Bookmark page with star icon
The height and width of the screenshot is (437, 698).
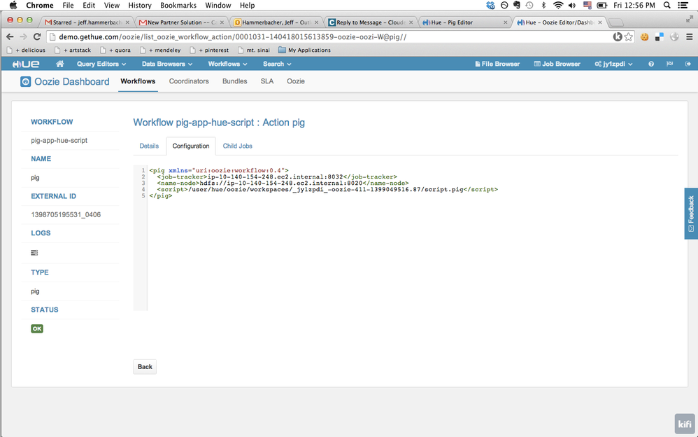(x=629, y=37)
